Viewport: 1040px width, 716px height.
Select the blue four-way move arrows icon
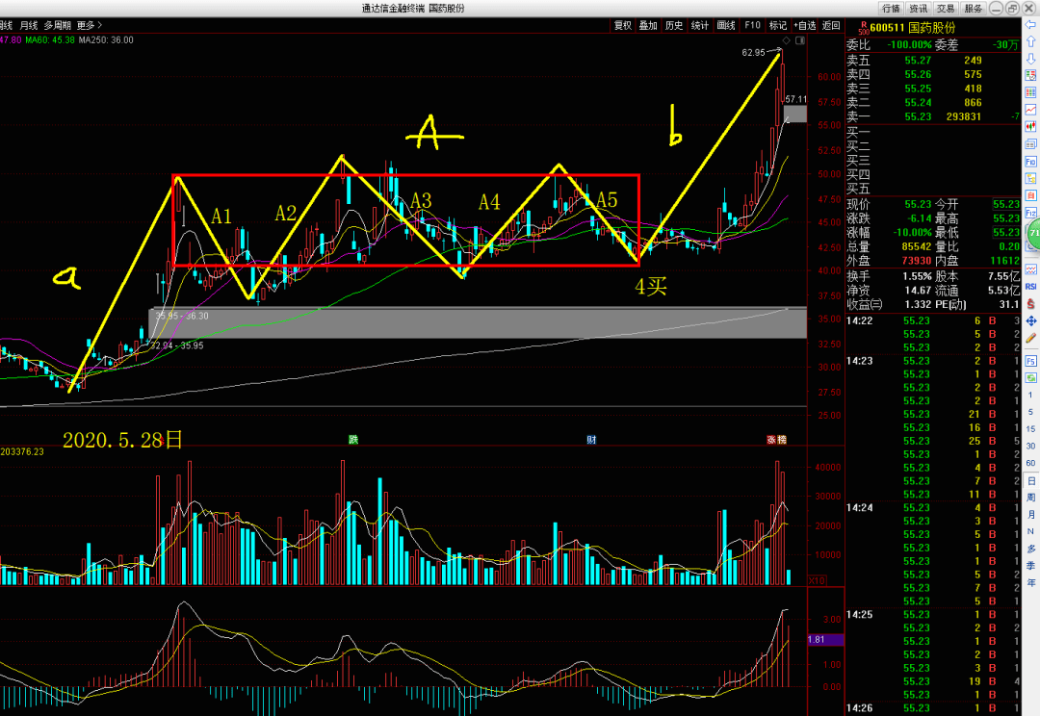(x=1030, y=320)
